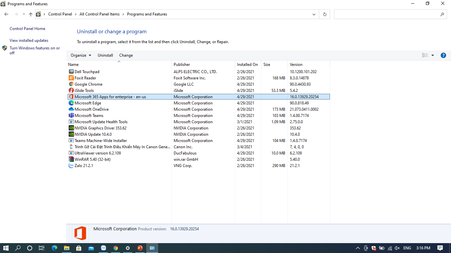Click the muted speaker tray icon

click(x=397, y=248)
